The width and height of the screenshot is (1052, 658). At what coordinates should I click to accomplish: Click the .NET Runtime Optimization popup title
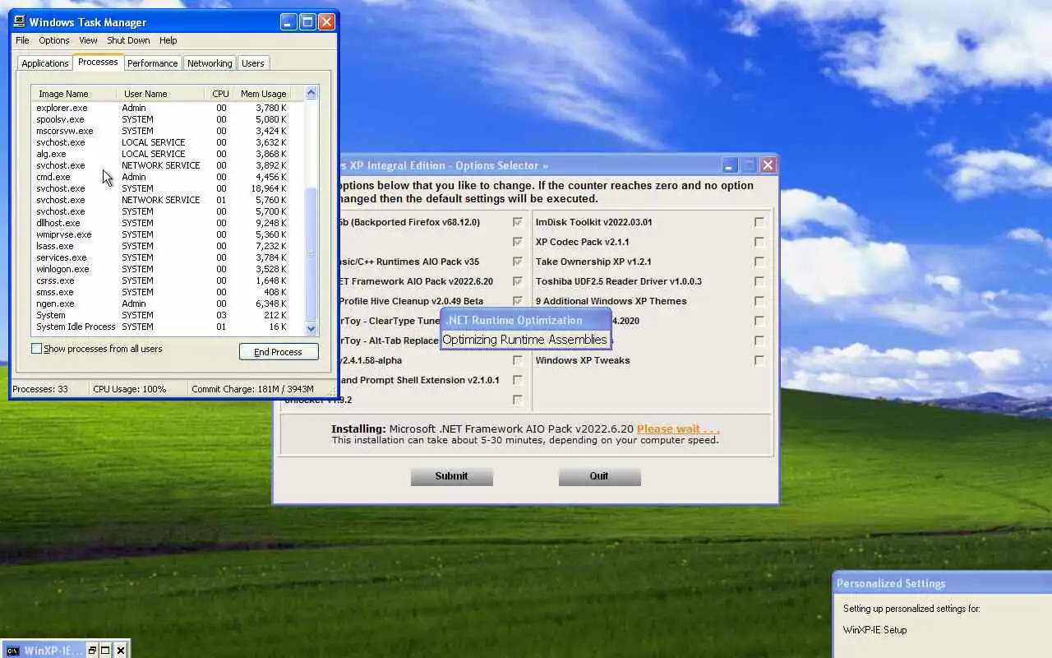click(515, 320)
